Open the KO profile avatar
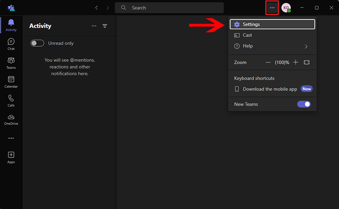This screenshot has height=209, width=339. [x=286, y=8]
